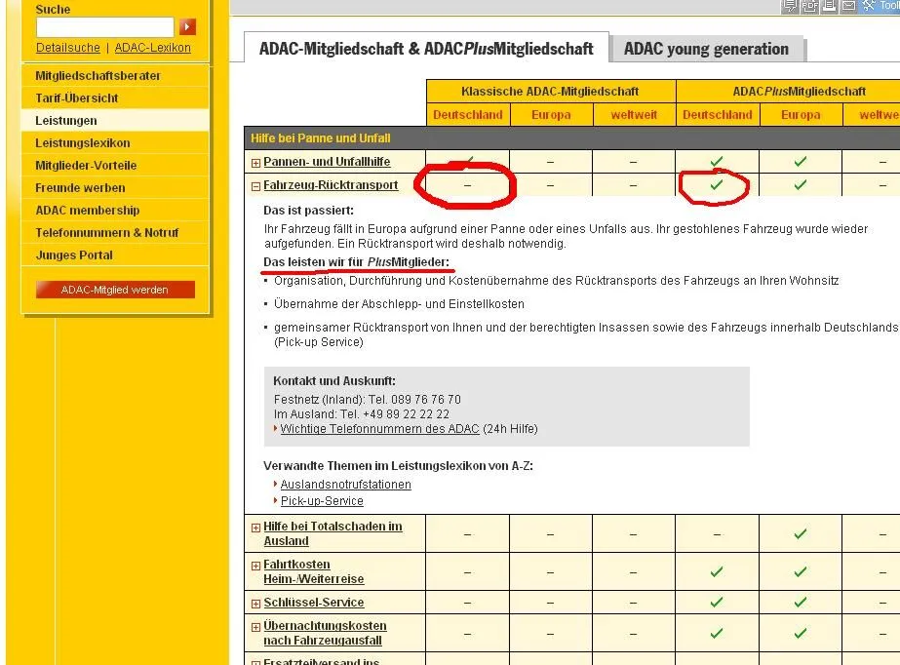The width and height of the screenshot is (900, 665).
Task: Click into the Suche text field
Action: [104, 27]
